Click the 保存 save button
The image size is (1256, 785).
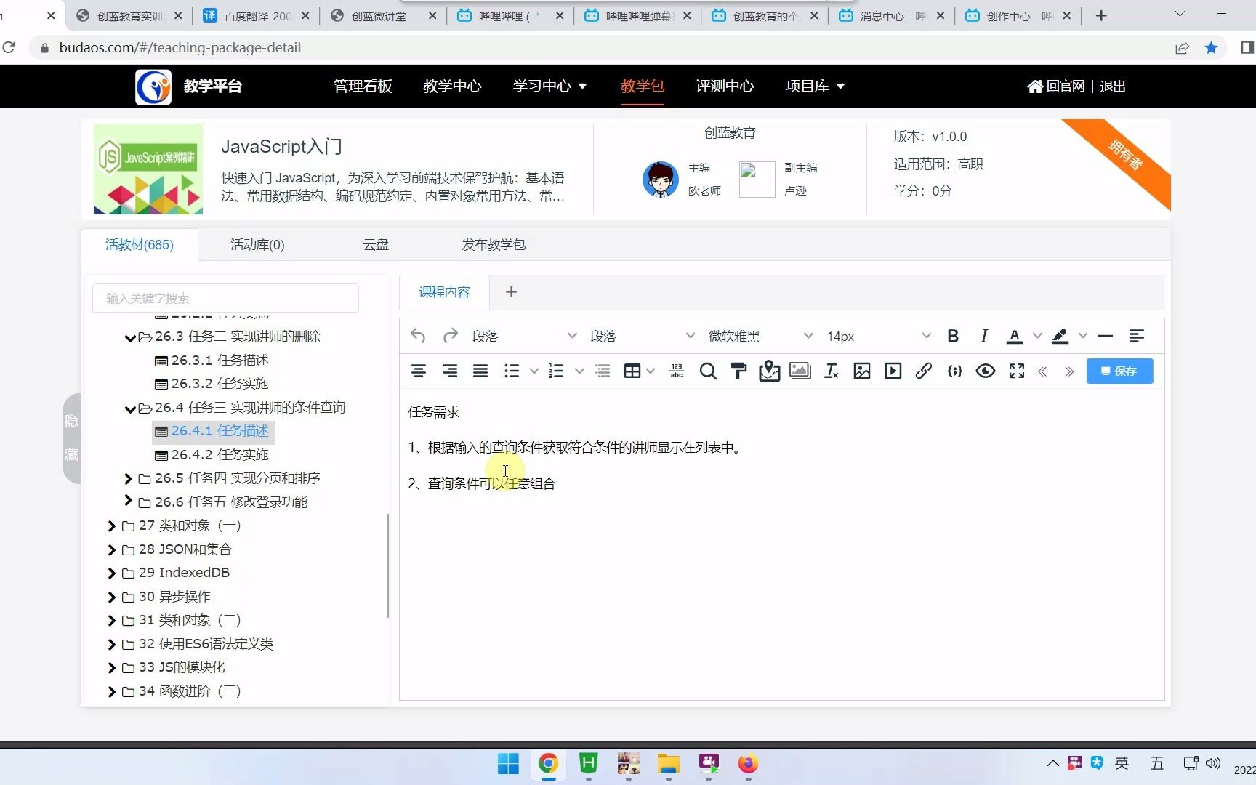pos(1119,371)
